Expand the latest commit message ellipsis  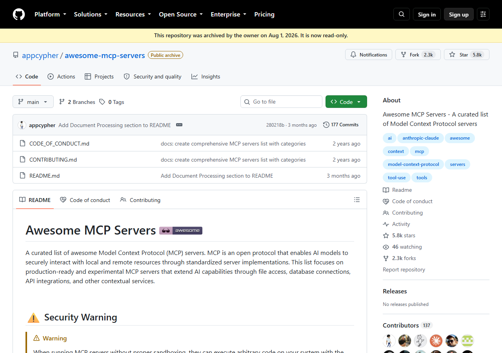click(179, 125)
